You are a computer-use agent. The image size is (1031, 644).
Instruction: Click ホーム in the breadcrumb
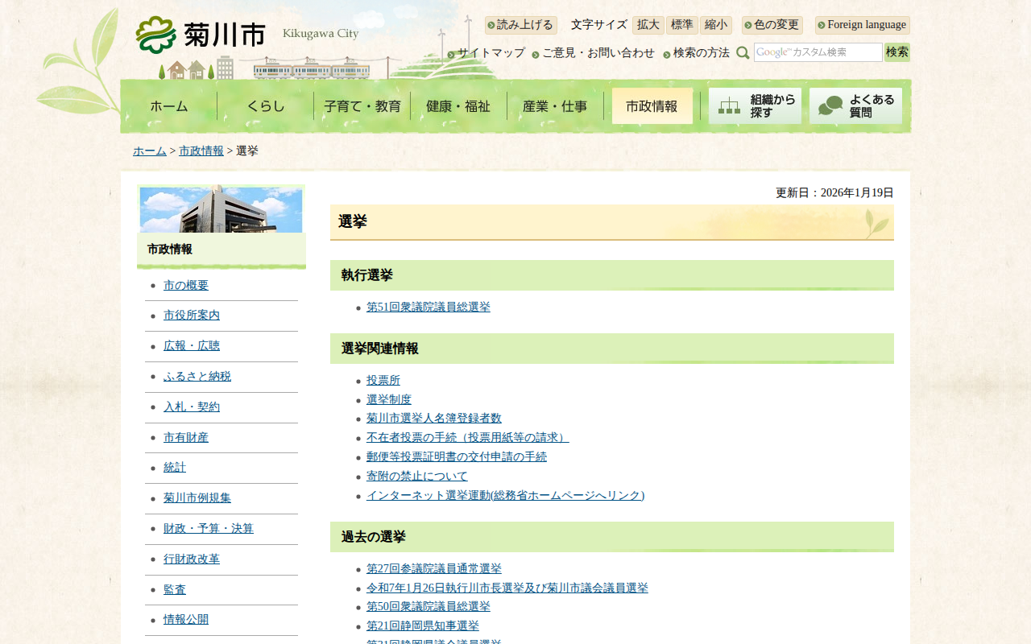point(150,151)
